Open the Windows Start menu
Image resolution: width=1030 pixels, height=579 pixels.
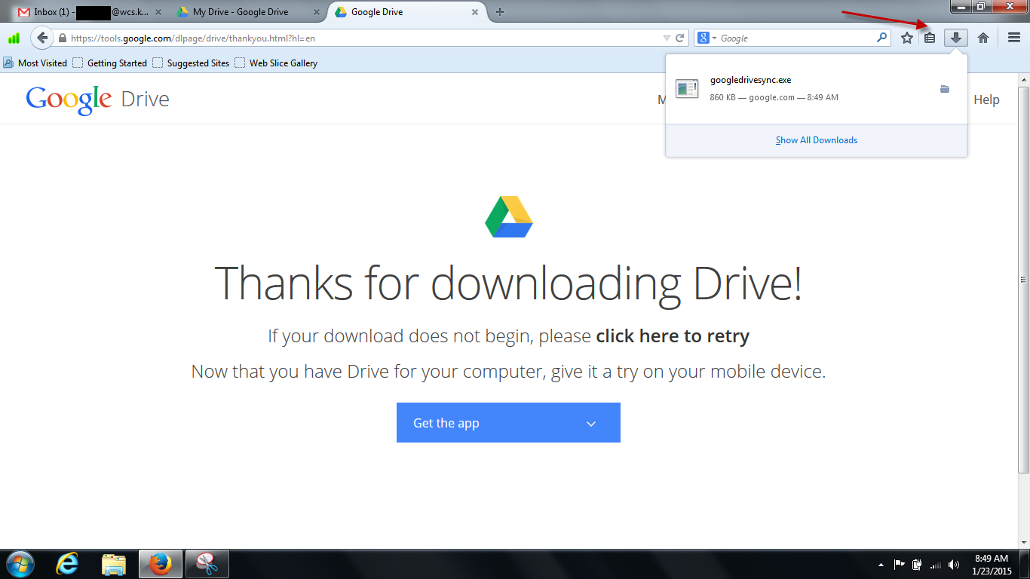click(x=19, y=564)
